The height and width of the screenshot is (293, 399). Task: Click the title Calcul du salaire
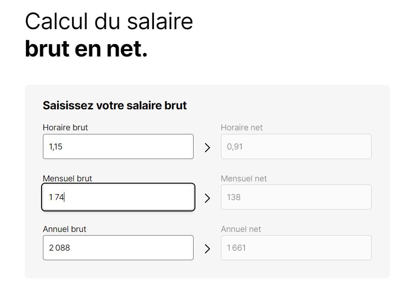pos(110,21)
